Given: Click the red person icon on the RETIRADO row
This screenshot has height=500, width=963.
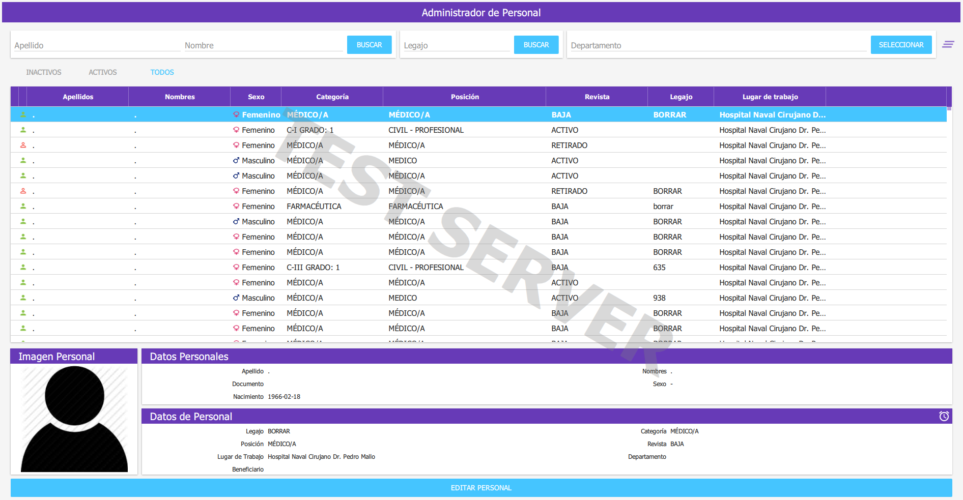Looking at the screenshot, I should [23, 145].
